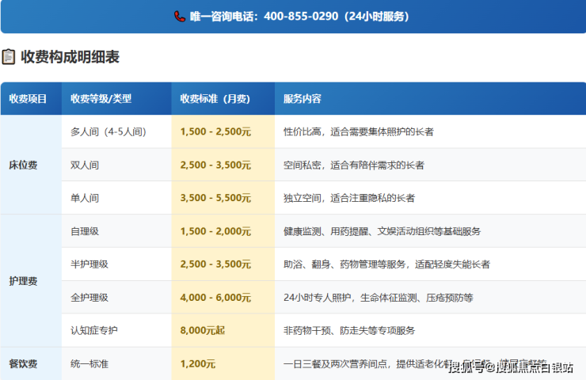Click the 自理级 care level cell
Screen dimensions: 586x380
[x=85, y=231]
